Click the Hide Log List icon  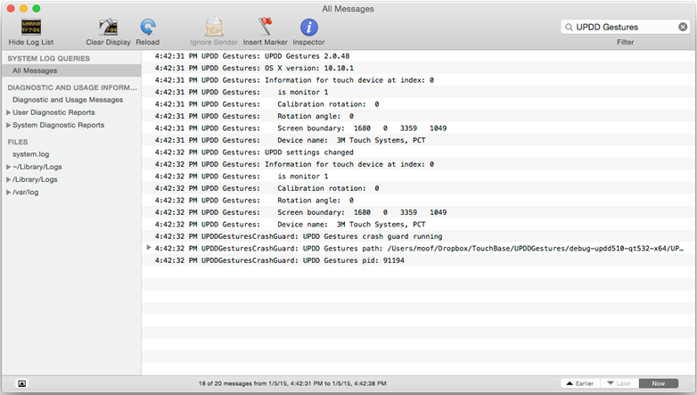tap(31, 28)
